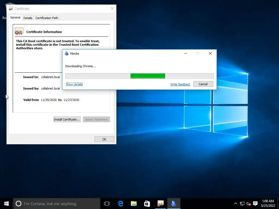Click the muted volume tray icon
This screenshot has height=209, width=279.
[248, 204]
